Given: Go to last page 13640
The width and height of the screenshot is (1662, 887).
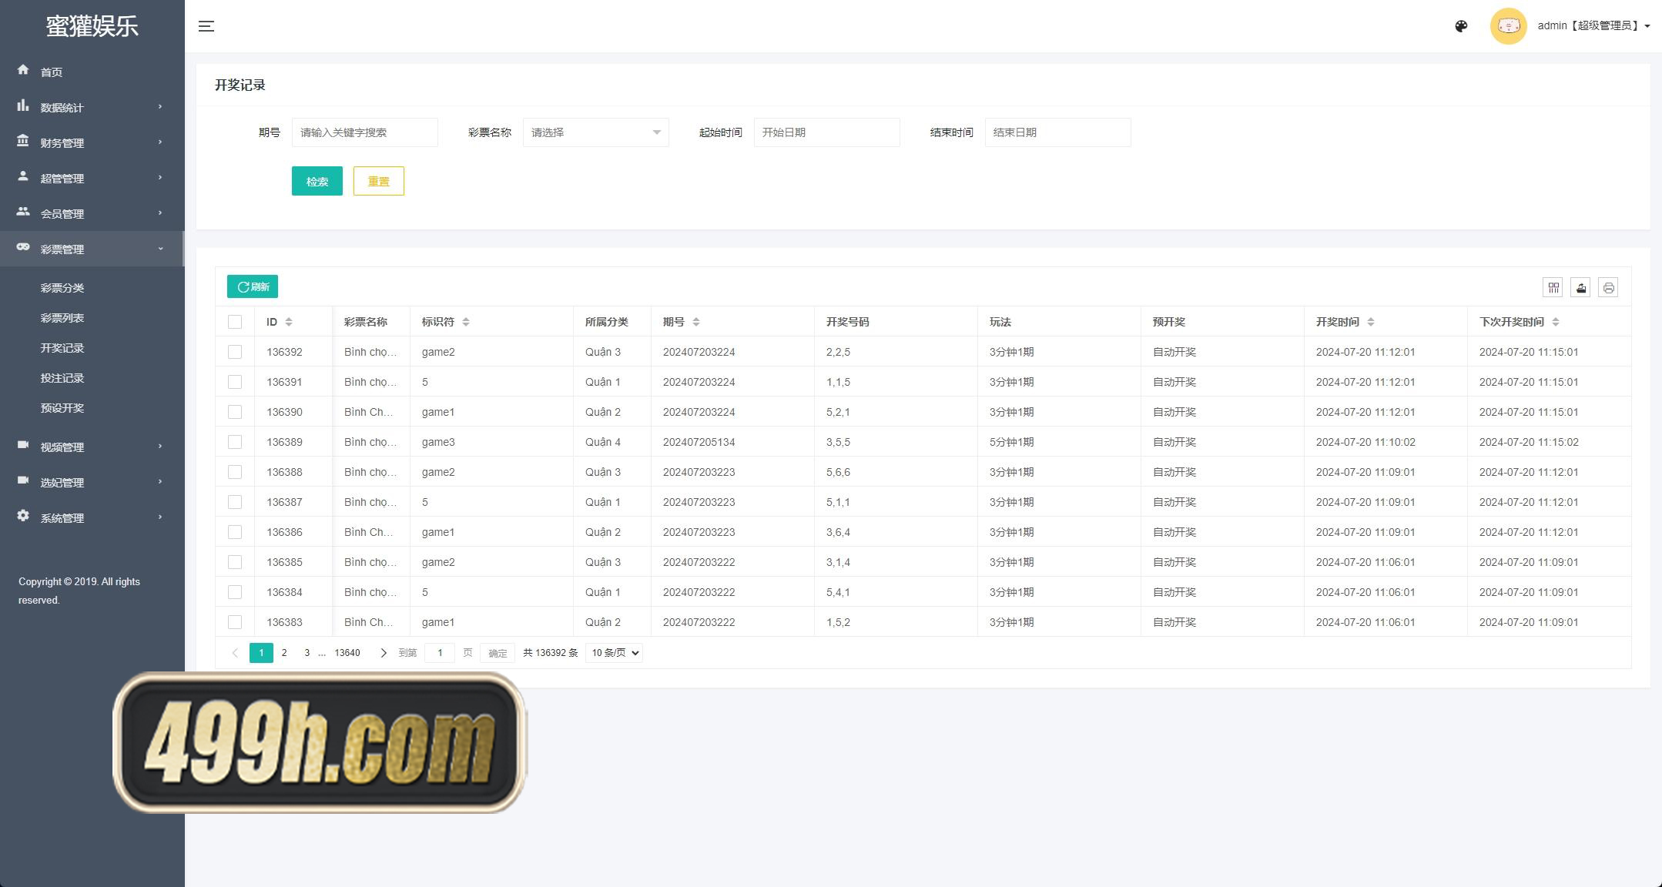Looking at the screenshot, I should point(347,653).
